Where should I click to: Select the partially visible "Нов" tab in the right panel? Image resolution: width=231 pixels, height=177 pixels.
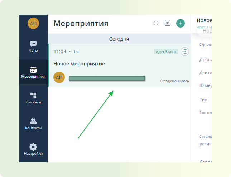[x=206, y=31]
